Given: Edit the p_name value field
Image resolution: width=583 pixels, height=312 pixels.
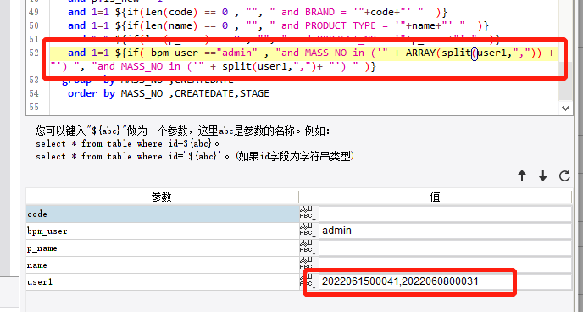Looking at the screenshot, I should [445, 248].
